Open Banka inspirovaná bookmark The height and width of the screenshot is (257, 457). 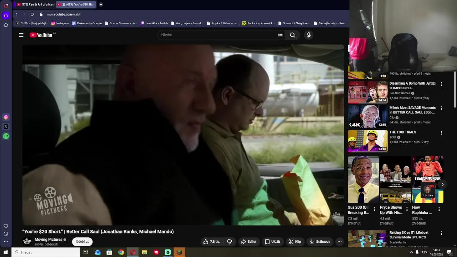click(258, 23)
